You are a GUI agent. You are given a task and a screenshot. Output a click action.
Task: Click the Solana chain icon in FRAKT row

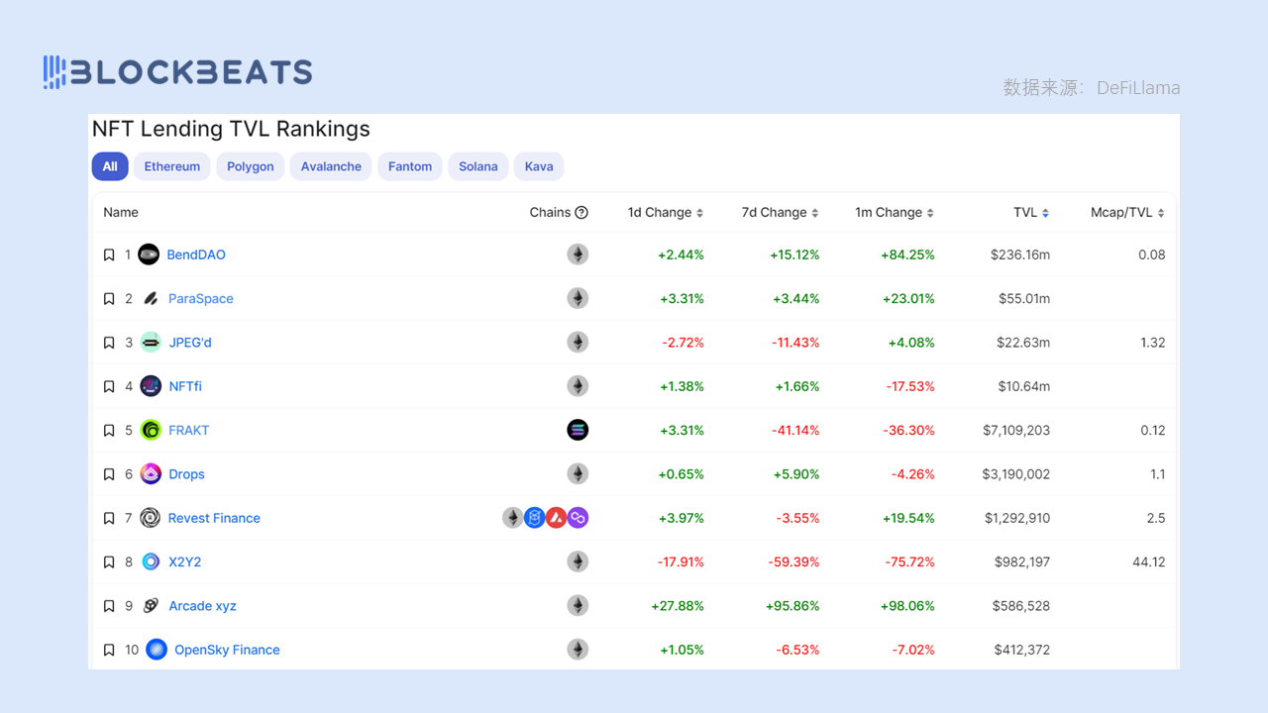(x=578, y=430)
